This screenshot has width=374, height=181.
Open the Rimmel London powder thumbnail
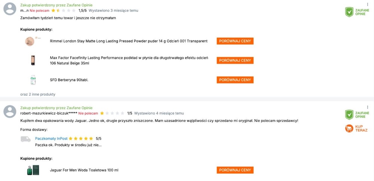tap(30, 41)
